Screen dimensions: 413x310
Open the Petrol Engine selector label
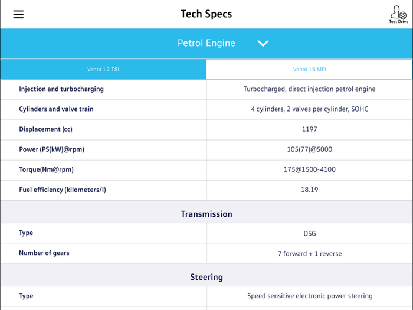(x=206, y=43)
